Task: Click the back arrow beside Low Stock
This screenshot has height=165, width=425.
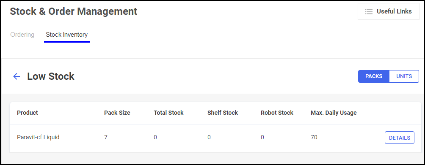Action: pos(17,76)
